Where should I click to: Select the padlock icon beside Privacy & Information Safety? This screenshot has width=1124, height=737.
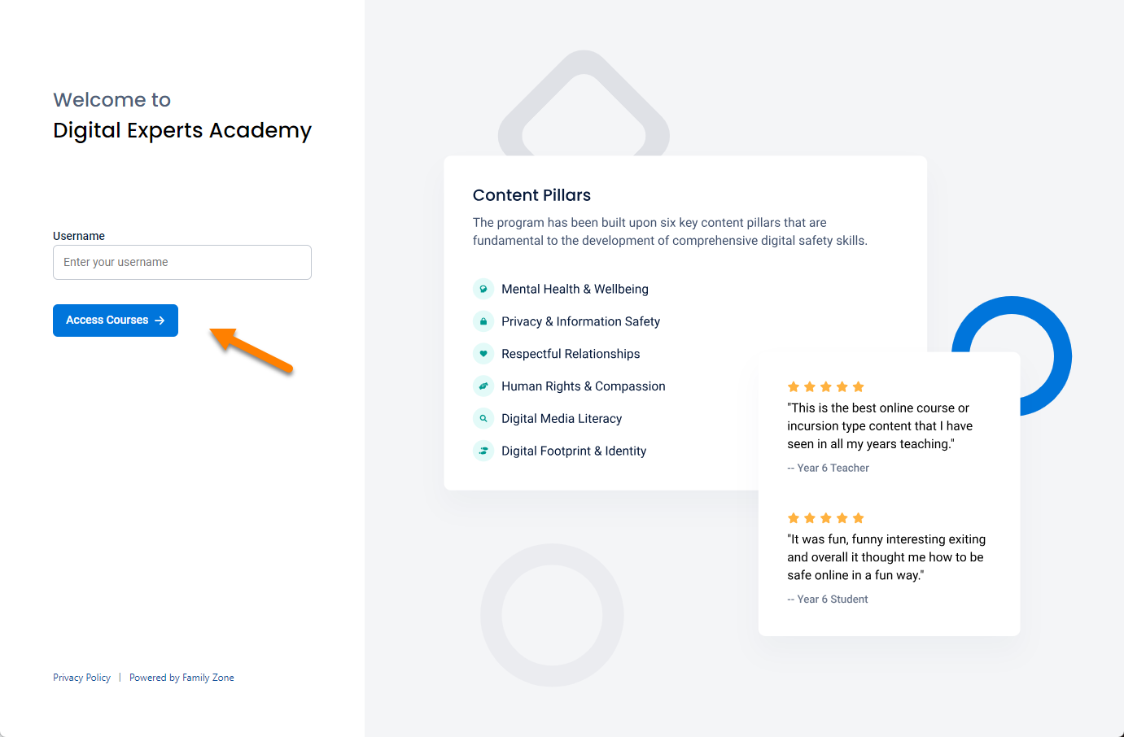pos(483,321)
